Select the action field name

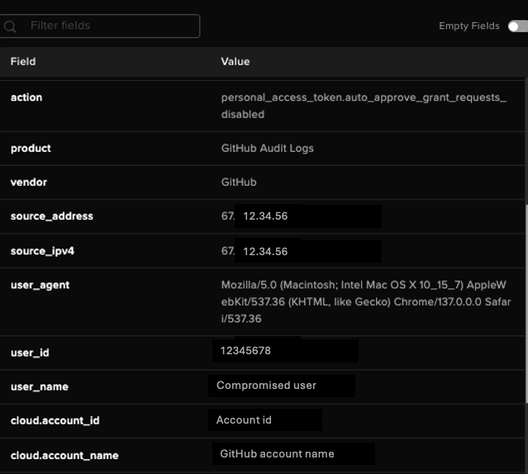pyautogui.click(x=26, y=97)
